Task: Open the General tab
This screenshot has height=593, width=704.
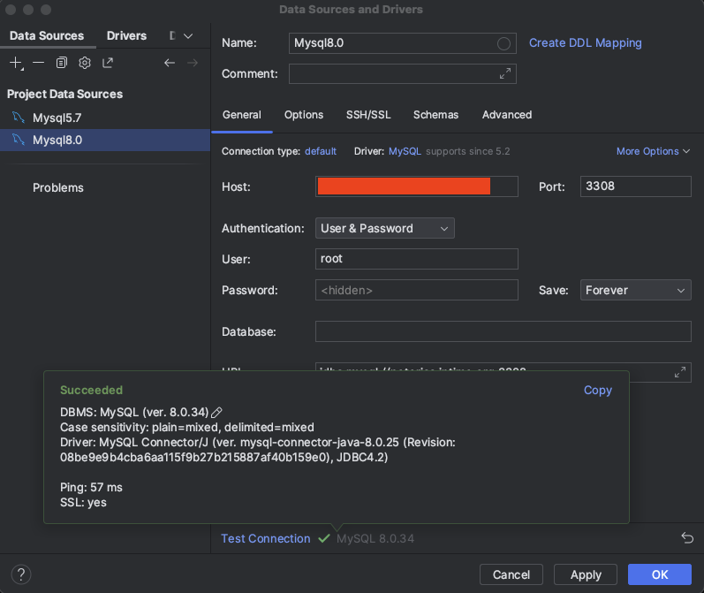Action: [x=241, y=115]
